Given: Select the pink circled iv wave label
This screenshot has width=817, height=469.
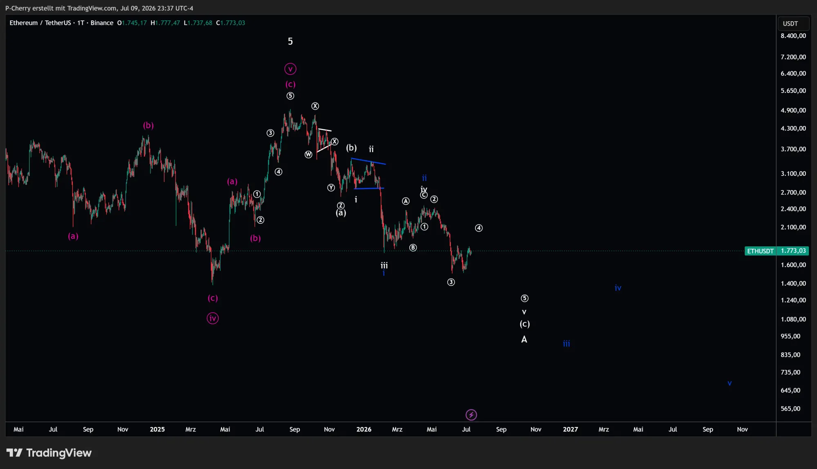Looking at the screenshot, I should 212,318.
